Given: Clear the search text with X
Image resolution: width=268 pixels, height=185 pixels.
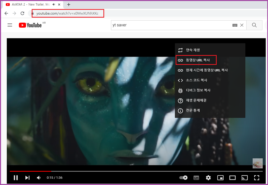Looking at the screenshot, I should click(242, 25).
